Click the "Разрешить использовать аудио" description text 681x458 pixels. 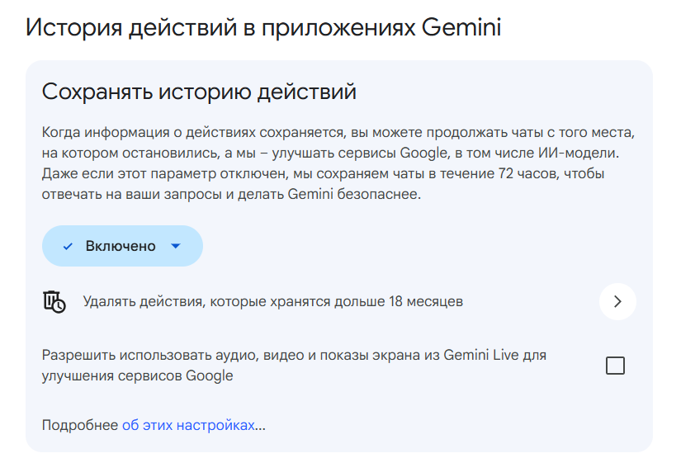coord(294,365)
